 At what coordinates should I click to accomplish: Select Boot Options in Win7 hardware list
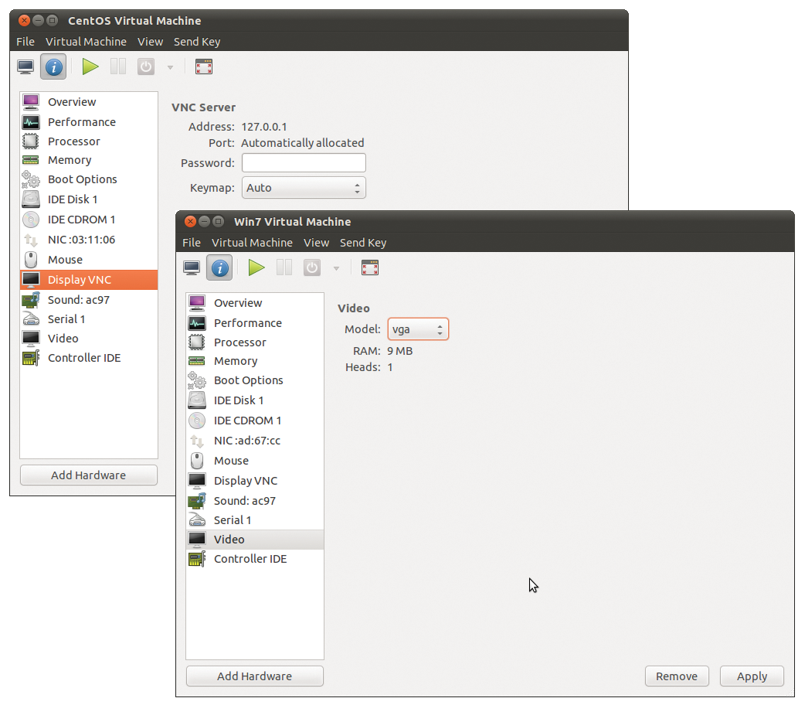point(255,380)
